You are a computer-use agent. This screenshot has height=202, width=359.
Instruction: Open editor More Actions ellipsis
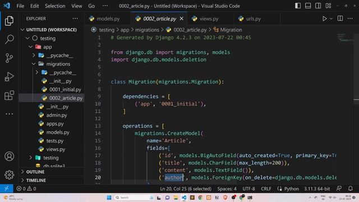click(350, 19)
